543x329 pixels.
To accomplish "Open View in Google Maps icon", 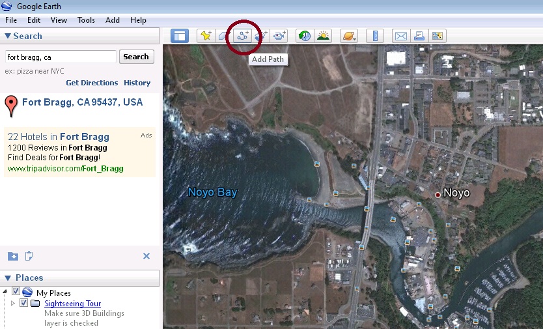I will tap(438, 36).
